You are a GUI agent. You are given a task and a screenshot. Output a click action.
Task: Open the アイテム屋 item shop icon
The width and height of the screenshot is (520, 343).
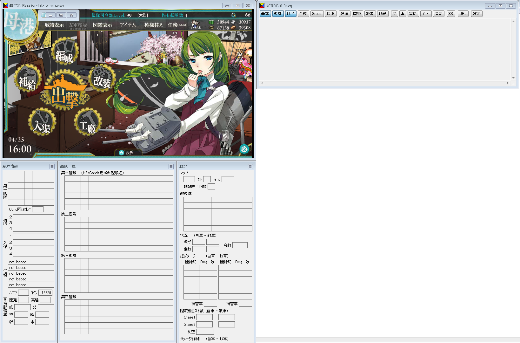[x=196, y=24]
